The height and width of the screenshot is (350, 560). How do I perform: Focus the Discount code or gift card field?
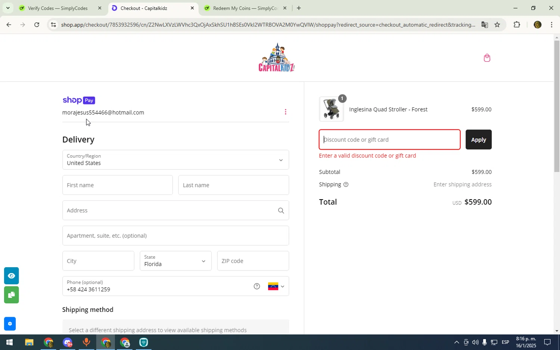[389, 140]
